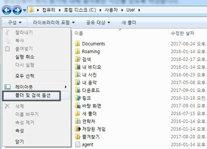
Task: Click the 검색 folder icon
Action: pyautogui.click(x=78, y=59)
